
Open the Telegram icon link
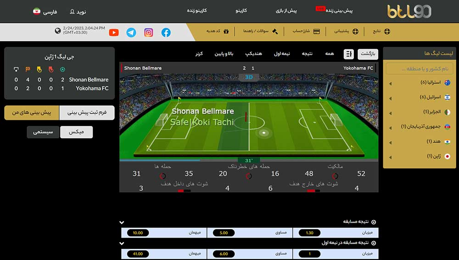pos(131,32)
